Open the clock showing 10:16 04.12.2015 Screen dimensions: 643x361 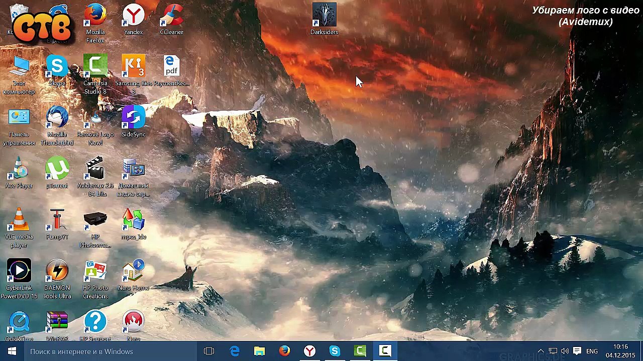(x=620, y=351)
